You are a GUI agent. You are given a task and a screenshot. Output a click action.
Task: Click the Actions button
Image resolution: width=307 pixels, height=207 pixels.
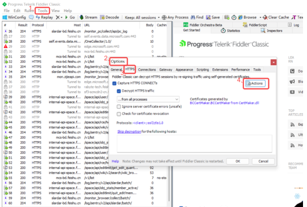coord(255,83)
